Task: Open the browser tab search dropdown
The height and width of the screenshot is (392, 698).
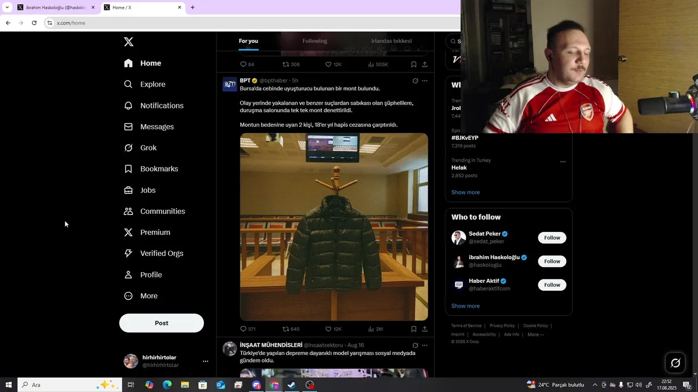Action: [7, 8]
